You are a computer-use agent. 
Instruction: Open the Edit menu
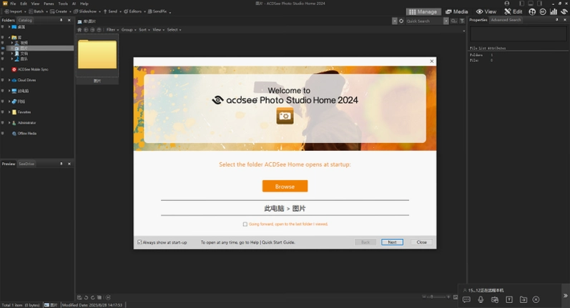[x=24, y=4]
